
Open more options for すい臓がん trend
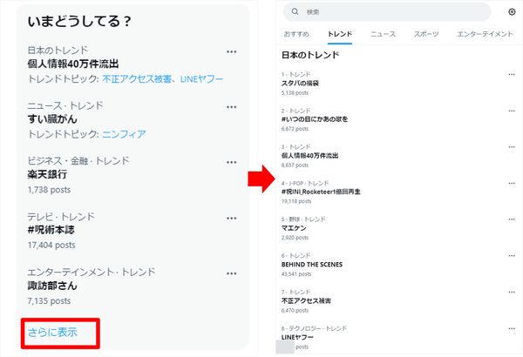click(232, 107)
